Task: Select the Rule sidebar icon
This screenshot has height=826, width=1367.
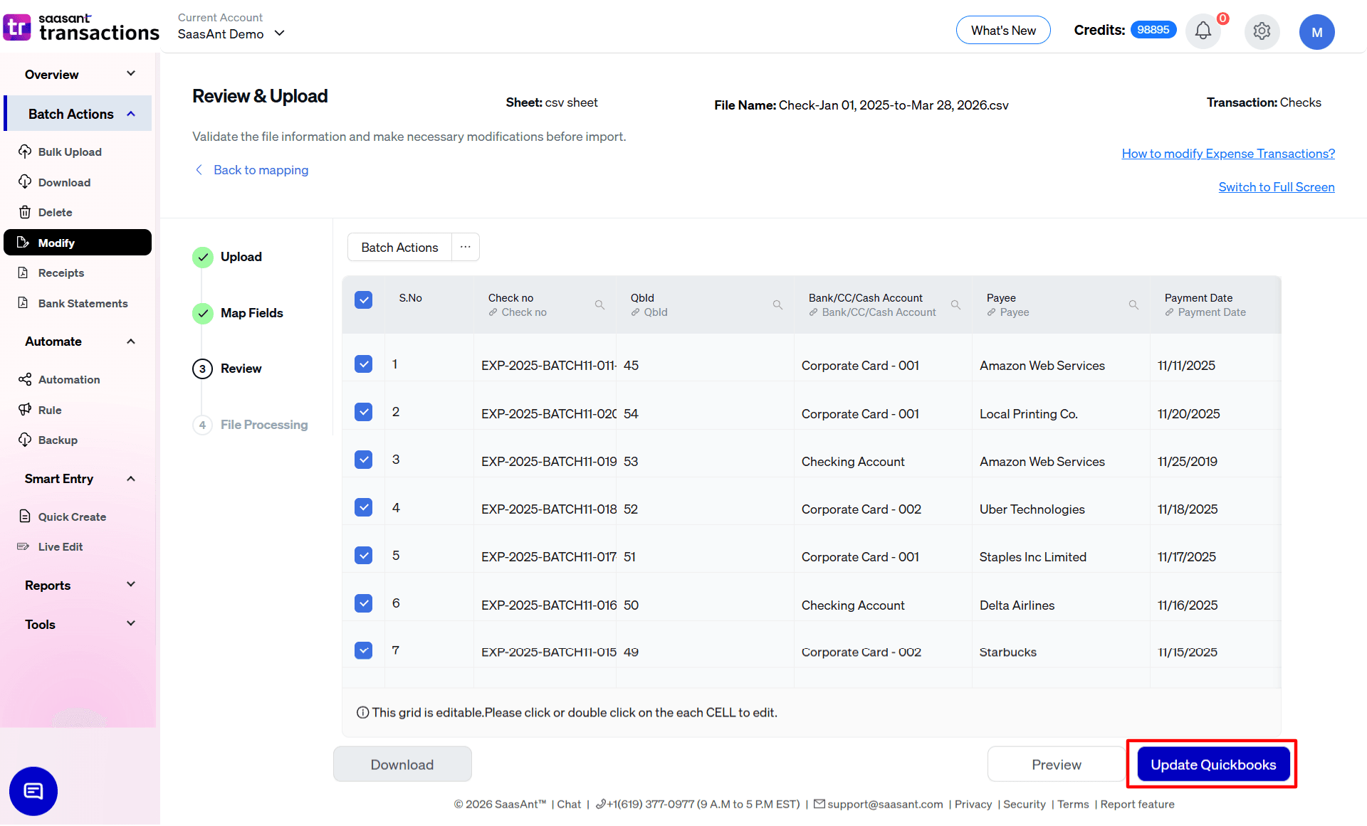Action: 25,410
